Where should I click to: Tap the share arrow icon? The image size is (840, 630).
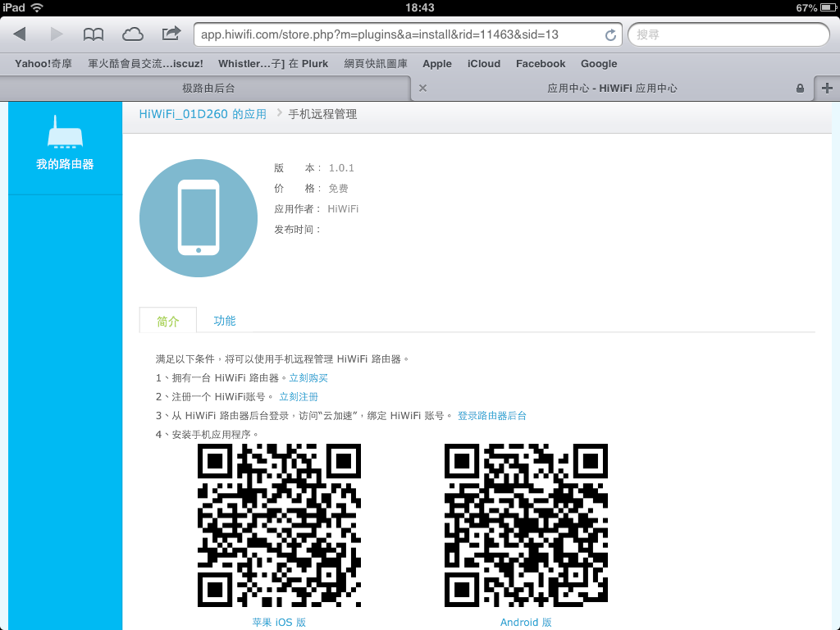pyautogui.click(x=171, y=34)
